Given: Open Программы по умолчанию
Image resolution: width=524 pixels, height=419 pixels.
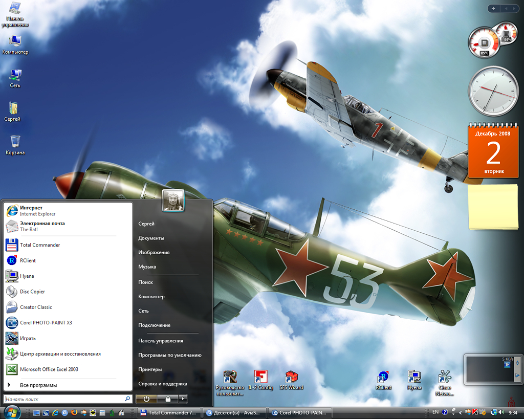Looking at the screenshot, I should 170,355.
